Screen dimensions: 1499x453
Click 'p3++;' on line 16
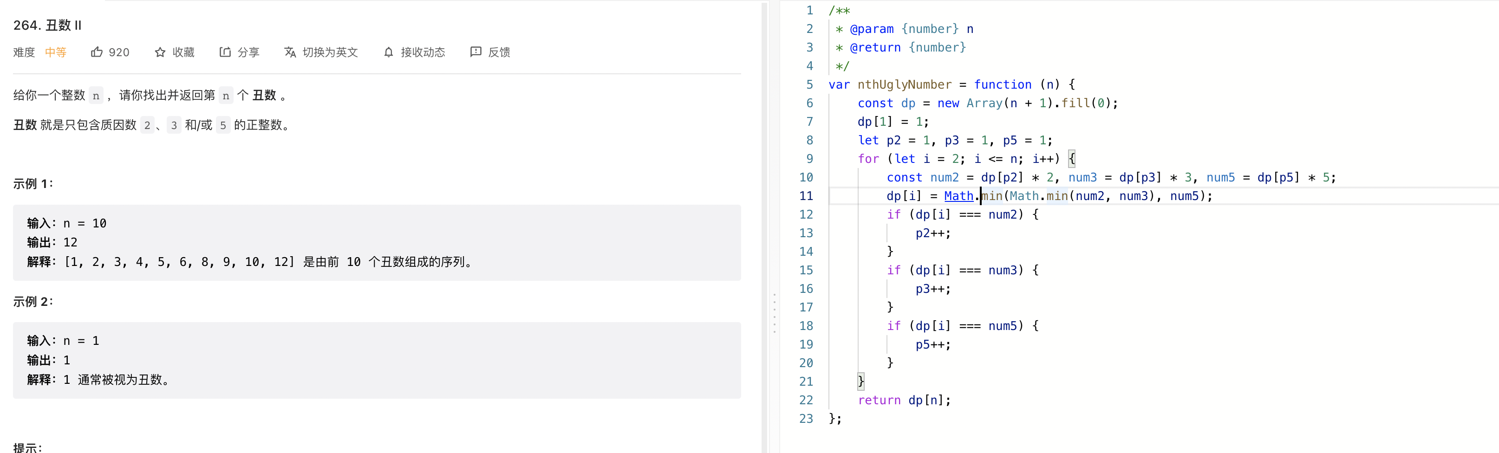click(x=933, y=289)
